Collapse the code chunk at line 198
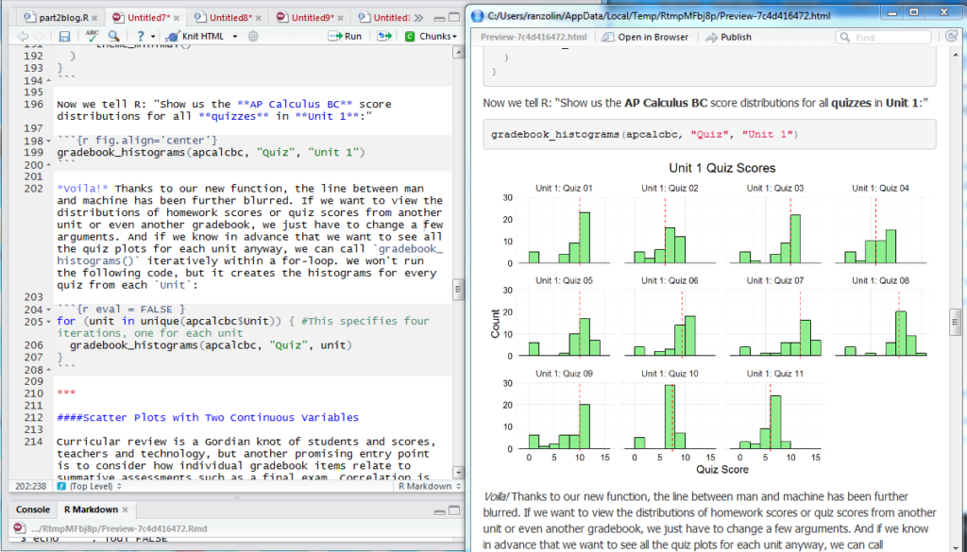The image size is (967, 552). point(50,141)
